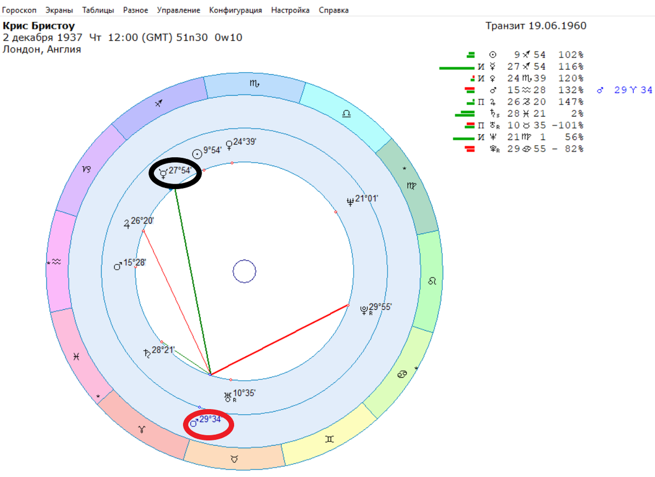Select the Aquarius sign segment on the zodiac ring
Viewport: 655px width, 477px height.
[57, 263]
